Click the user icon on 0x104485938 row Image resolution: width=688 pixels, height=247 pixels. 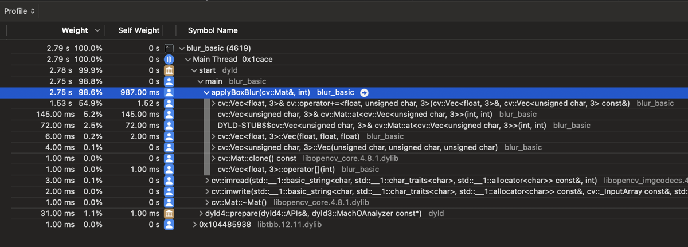click(169, 225)
